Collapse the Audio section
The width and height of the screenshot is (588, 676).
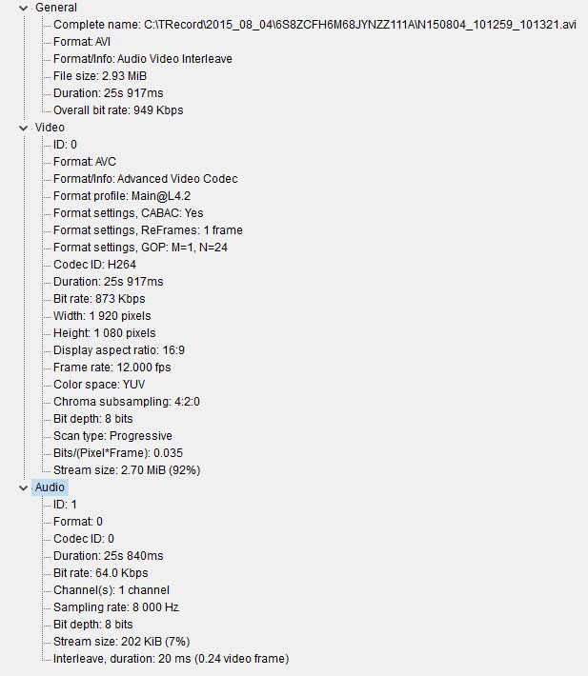pyautogui.click(x=25, y=487)
